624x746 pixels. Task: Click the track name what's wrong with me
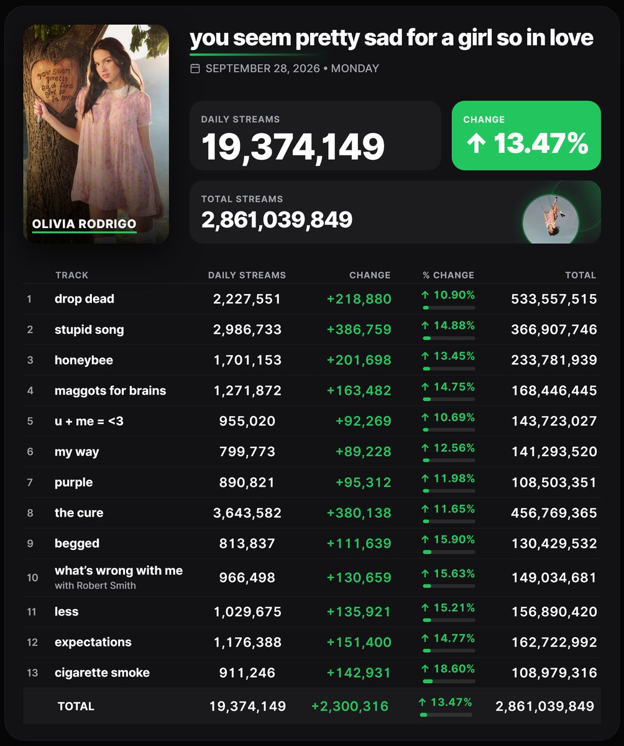pyautogui.click(x=119, y=571)
